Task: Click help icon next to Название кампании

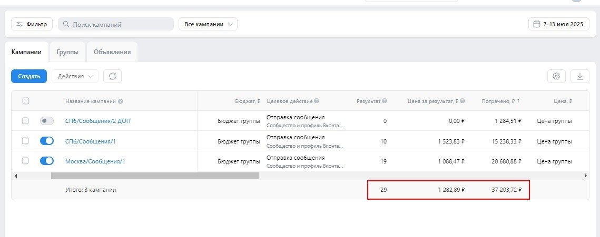Action: 121,101
